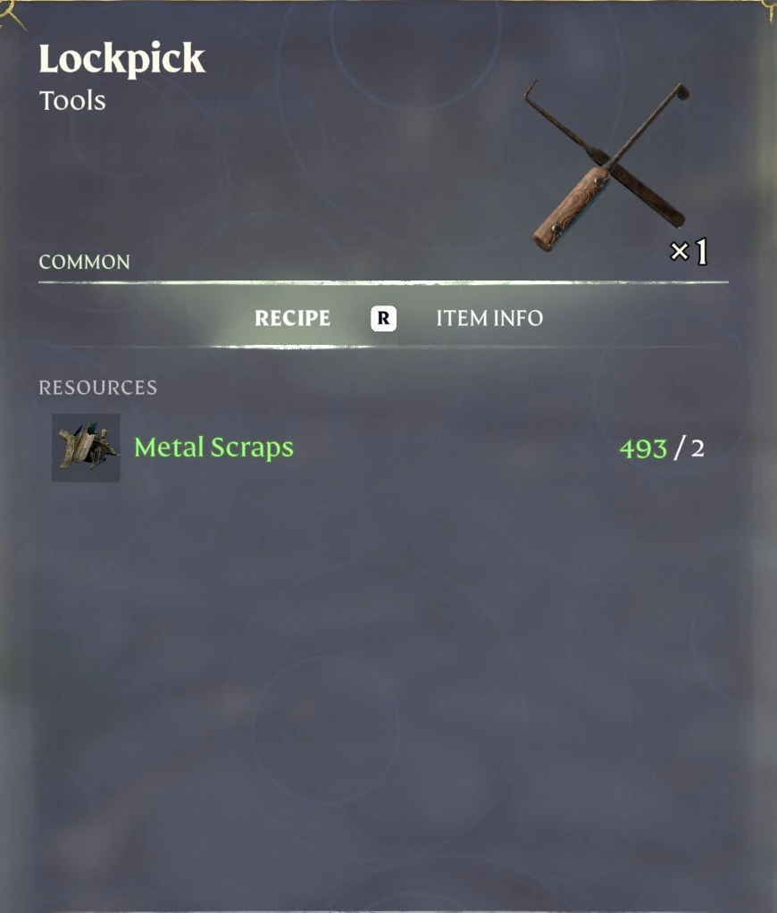Click the Metal Scraps resource name

tap(213, 448)
